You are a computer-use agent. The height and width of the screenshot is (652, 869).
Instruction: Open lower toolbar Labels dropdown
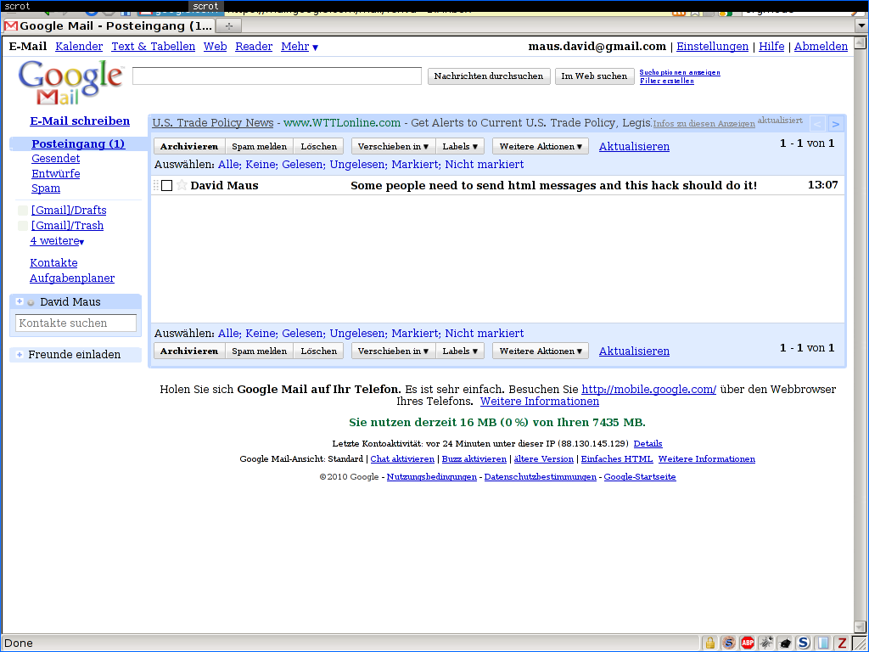tap(460, 351)
